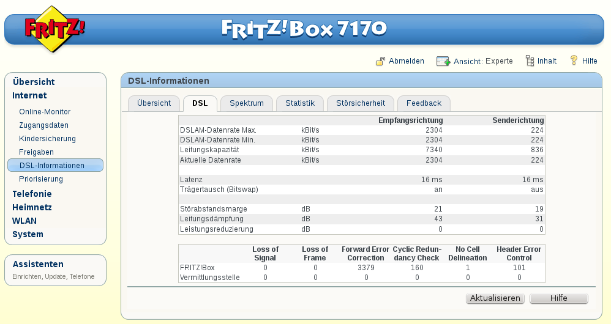Select the DSL tab
This screenshot has width=611, height=324.
(x=200, y=103)
